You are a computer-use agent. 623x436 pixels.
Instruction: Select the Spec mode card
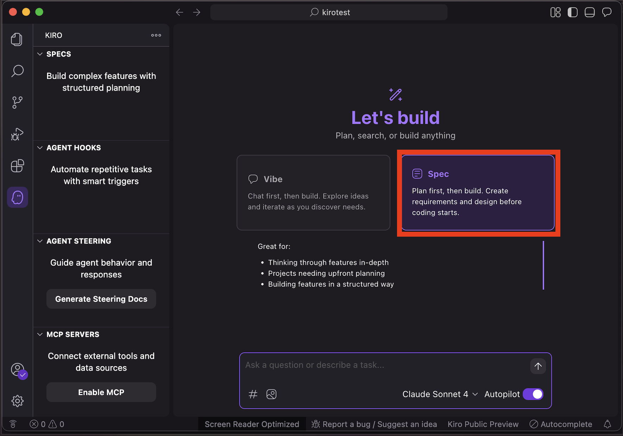478,193
